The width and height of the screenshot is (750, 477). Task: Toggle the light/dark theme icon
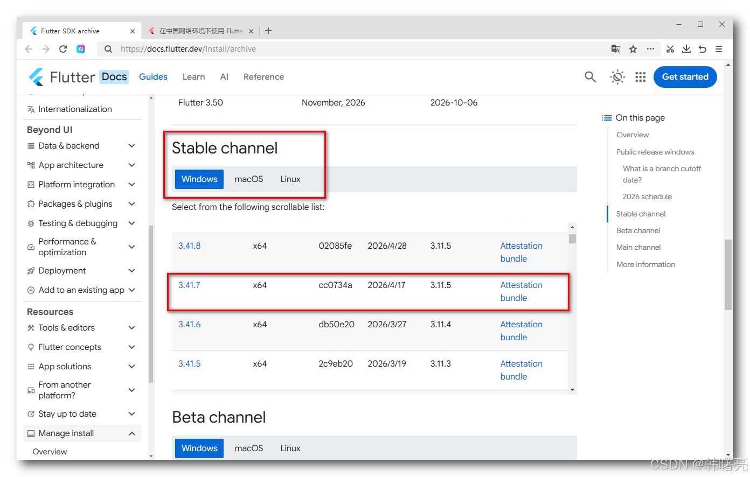pyautogui.click(x=617, y=77)
